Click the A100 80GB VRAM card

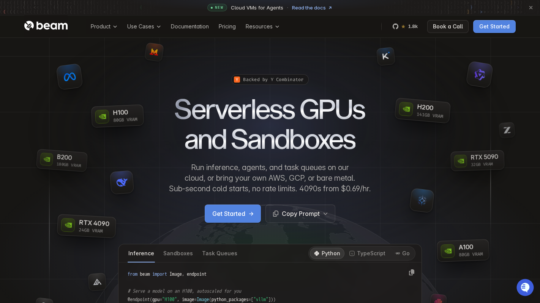[463, 250]
